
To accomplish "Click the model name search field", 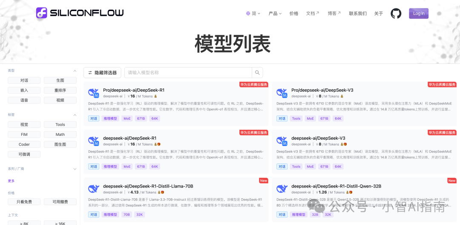I will [188, 73].
